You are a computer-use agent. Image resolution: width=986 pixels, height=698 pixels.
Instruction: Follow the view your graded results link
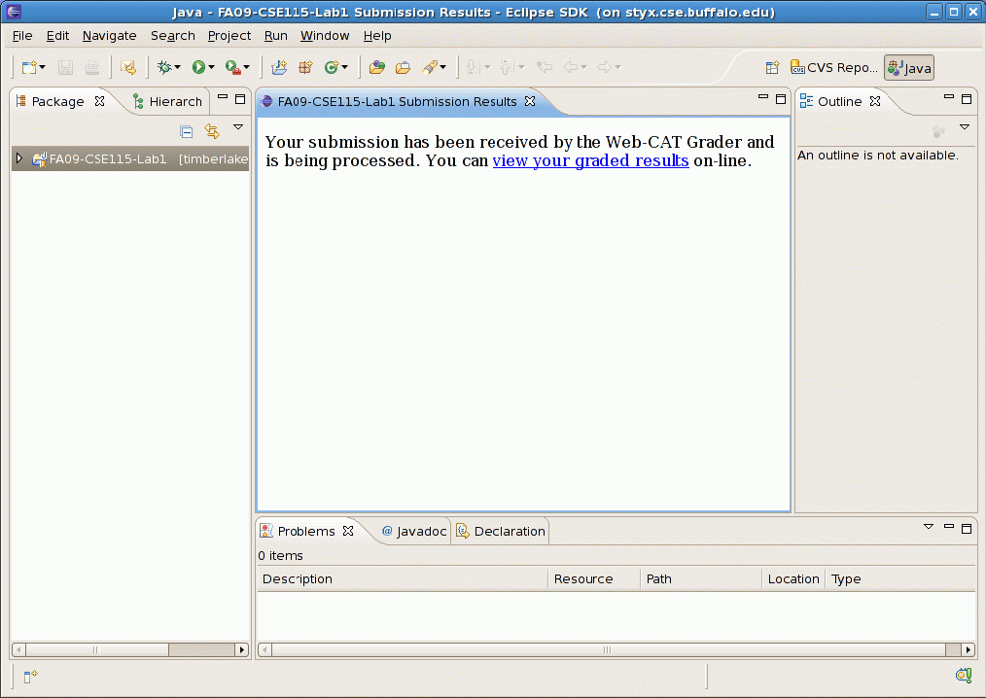pyautogui.click(x=590, y=160)
